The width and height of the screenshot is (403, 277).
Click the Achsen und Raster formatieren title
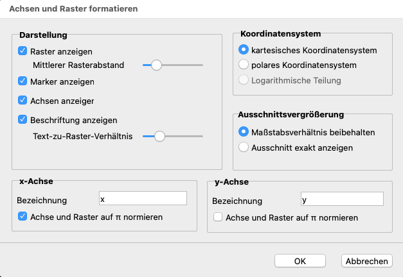73,9
